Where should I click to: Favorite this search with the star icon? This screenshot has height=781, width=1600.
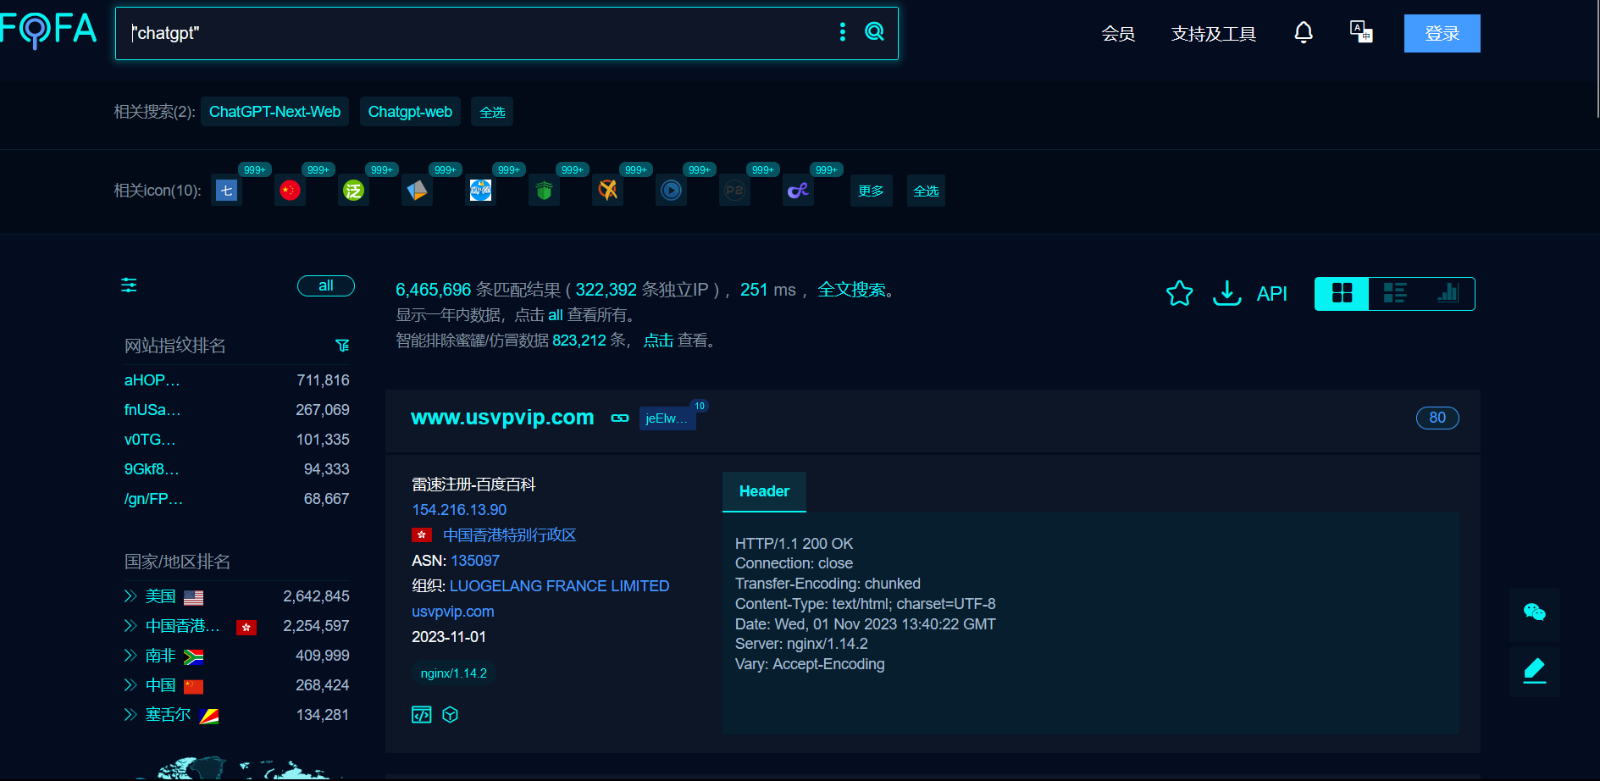(x=1179, y=293)
